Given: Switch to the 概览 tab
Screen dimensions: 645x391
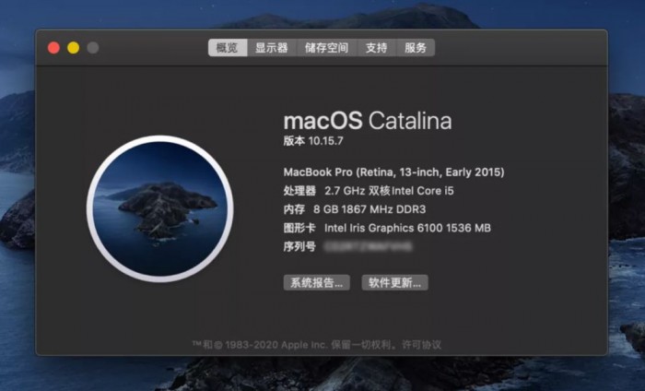Looking at the screenshot, I should tap(228, 48).
